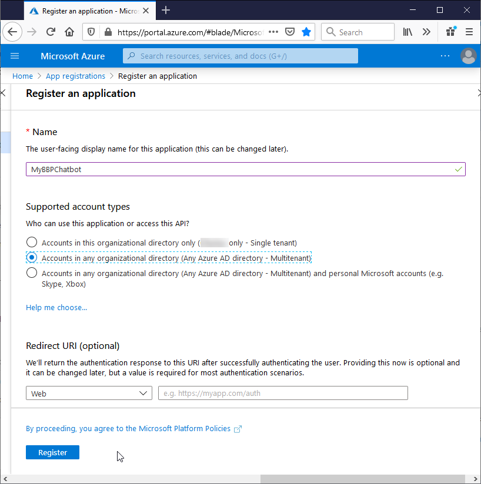The width and height of the screenshot is (481, 484).
Task: Navigate to App registrations breadcrumb
Action: 75,76
